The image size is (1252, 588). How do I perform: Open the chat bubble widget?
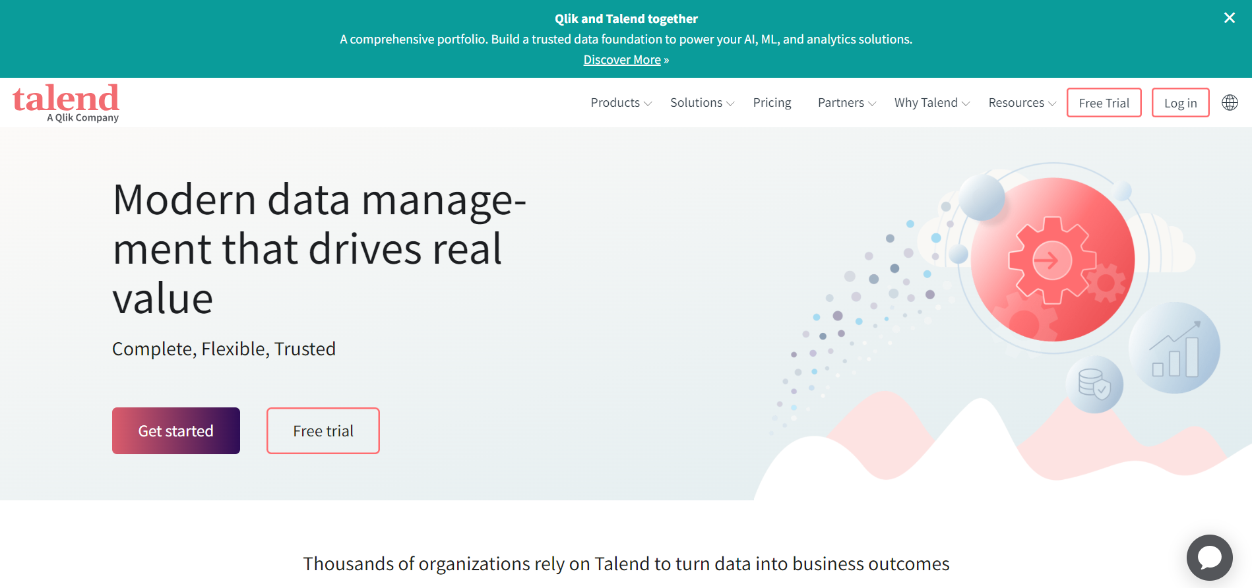tap(1209, 558)
